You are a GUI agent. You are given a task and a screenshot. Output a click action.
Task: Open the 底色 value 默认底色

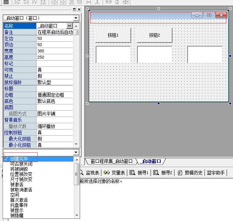(55, 101)
